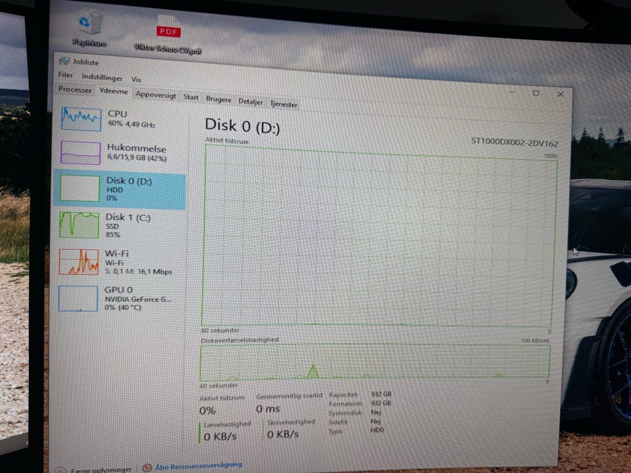Click the Jobliste title bar icon
Screen dimensions: 631x473
pyautogui.click(x=64, y=61)
